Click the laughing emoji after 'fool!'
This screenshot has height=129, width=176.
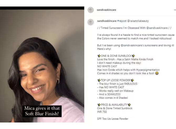(157, 73)
